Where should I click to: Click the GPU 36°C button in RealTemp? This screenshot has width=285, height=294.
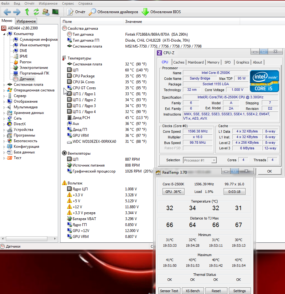click(x=174, y=192)
